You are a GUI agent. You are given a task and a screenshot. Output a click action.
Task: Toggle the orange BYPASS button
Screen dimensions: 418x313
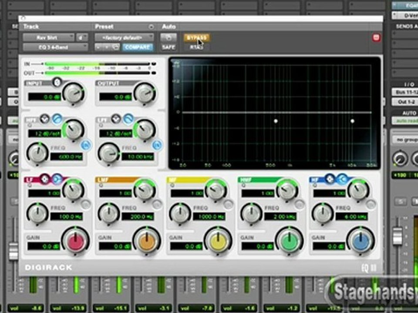coord(197,37)
